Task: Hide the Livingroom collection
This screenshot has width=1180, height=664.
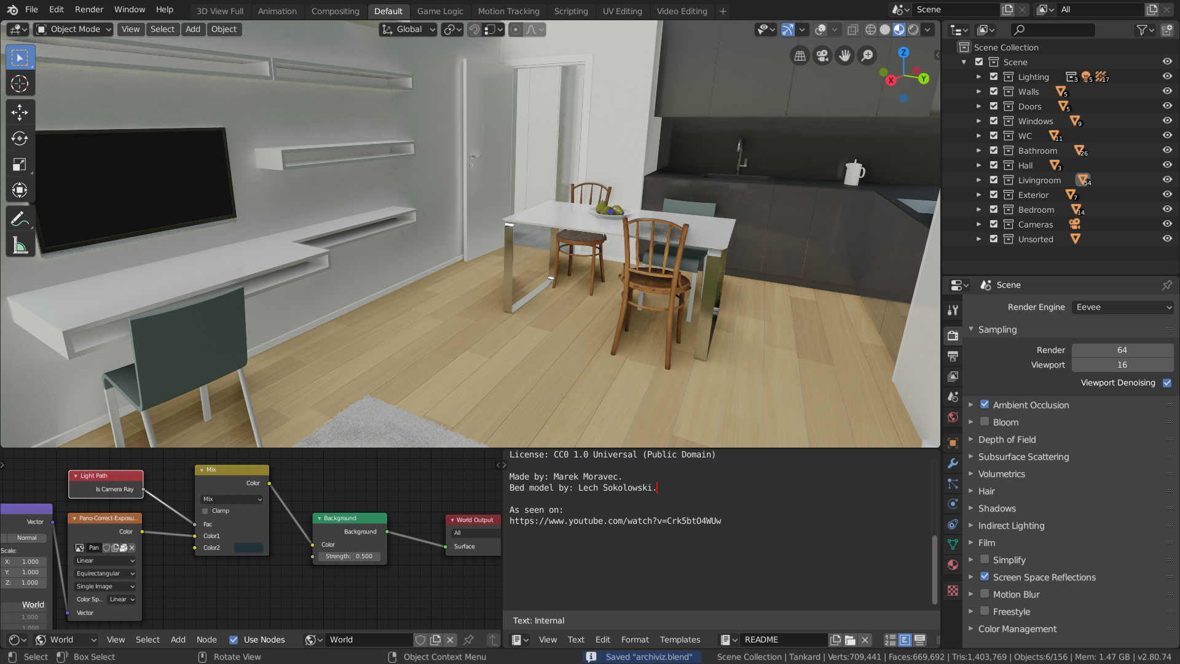Action: click(x=1166, y=180)
